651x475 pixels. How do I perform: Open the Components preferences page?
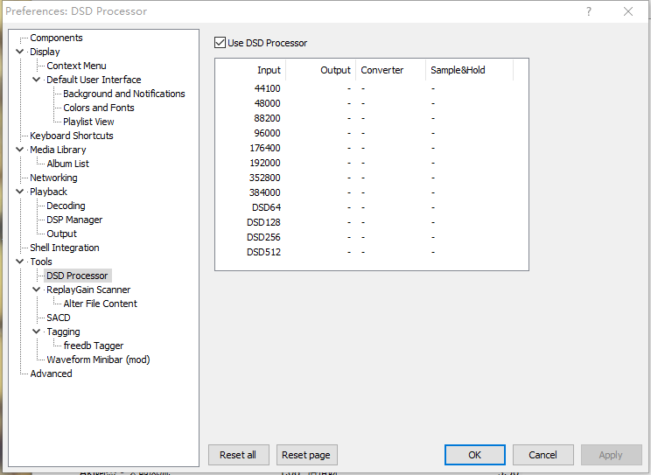(x=56, y=38)
